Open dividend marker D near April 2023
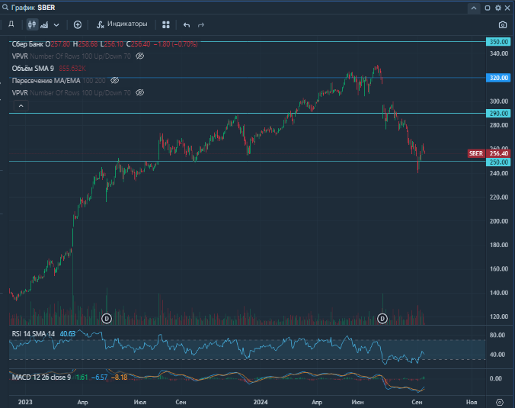The width and height of the screenshot is (515, 408). click(107, 319)
